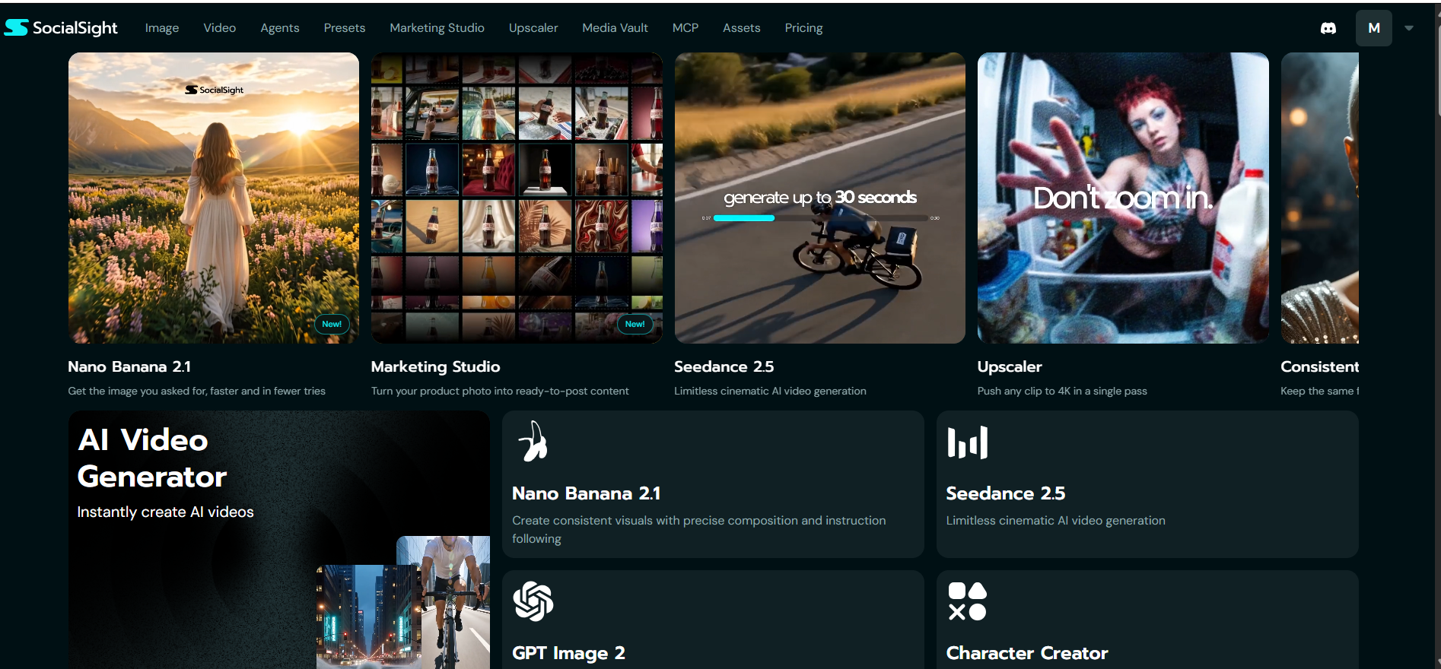Click the SocialSight logo
Viewport: 1441px width, 669px height.
pos(61,28)
